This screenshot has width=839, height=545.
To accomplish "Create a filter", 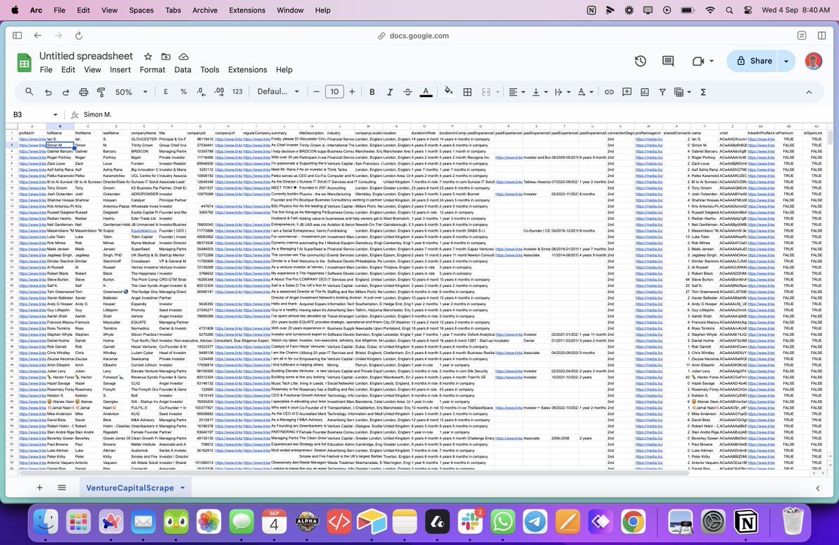I will (x=661, y=92).
